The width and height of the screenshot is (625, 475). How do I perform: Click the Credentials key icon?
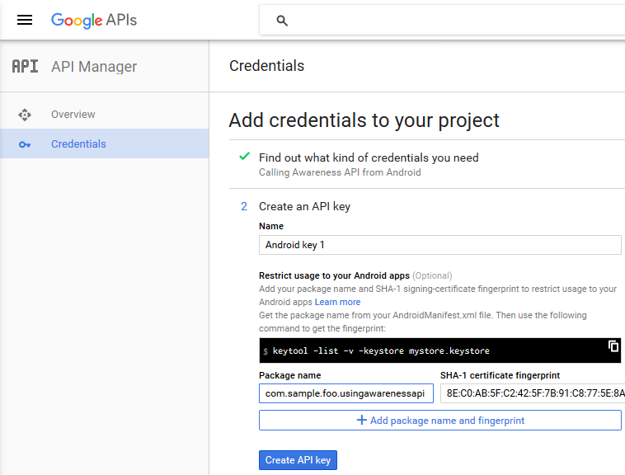coord(25,144)
